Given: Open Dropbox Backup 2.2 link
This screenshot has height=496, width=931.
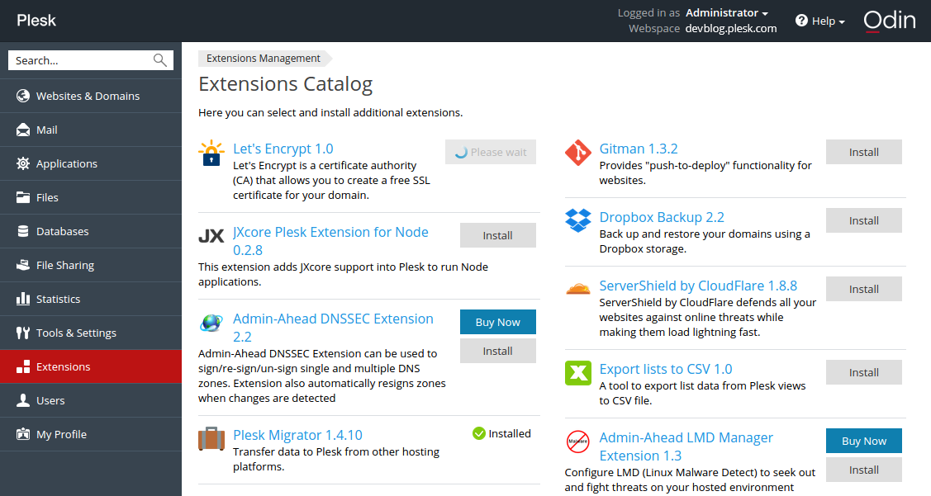Looking at the screenshot, I should coord(662,217).
